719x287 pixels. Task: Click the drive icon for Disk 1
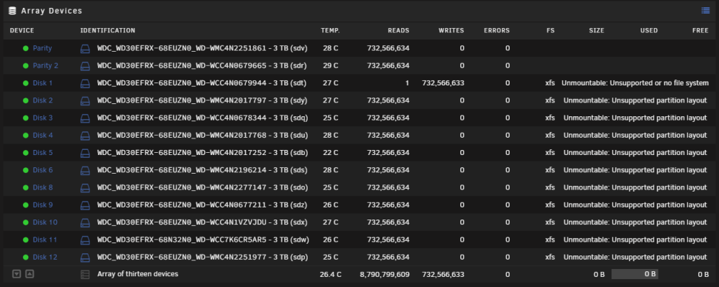(x=86, y=83)
